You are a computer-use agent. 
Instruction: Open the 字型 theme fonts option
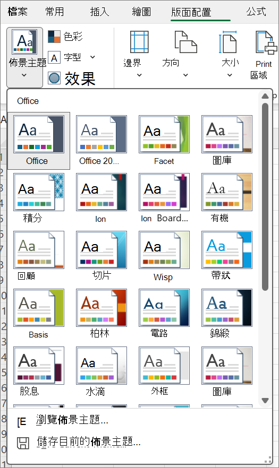[65, 57]
